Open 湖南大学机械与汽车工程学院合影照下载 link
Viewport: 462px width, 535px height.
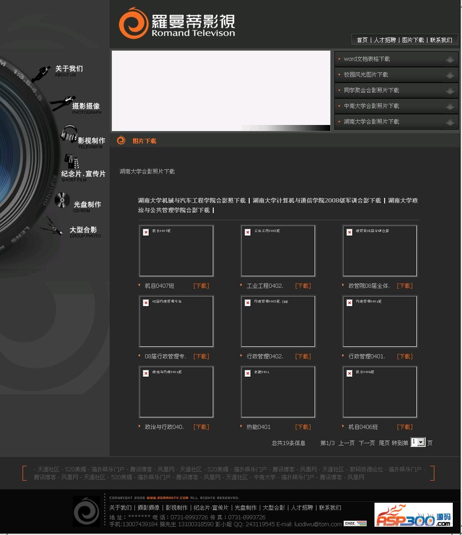pos(192,200)
